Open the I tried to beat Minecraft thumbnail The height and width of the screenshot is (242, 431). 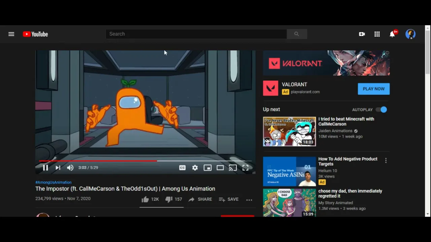pyautogui.click(x=290, y=132)
